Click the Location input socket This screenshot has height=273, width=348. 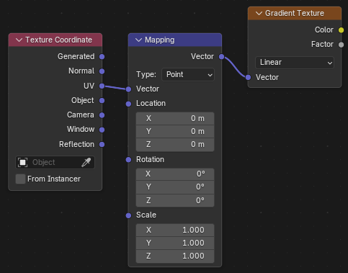tap(128, 104)
